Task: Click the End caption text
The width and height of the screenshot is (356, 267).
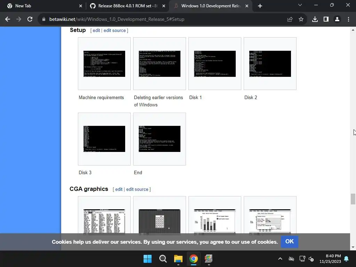Action: click(x=138, y=172)
